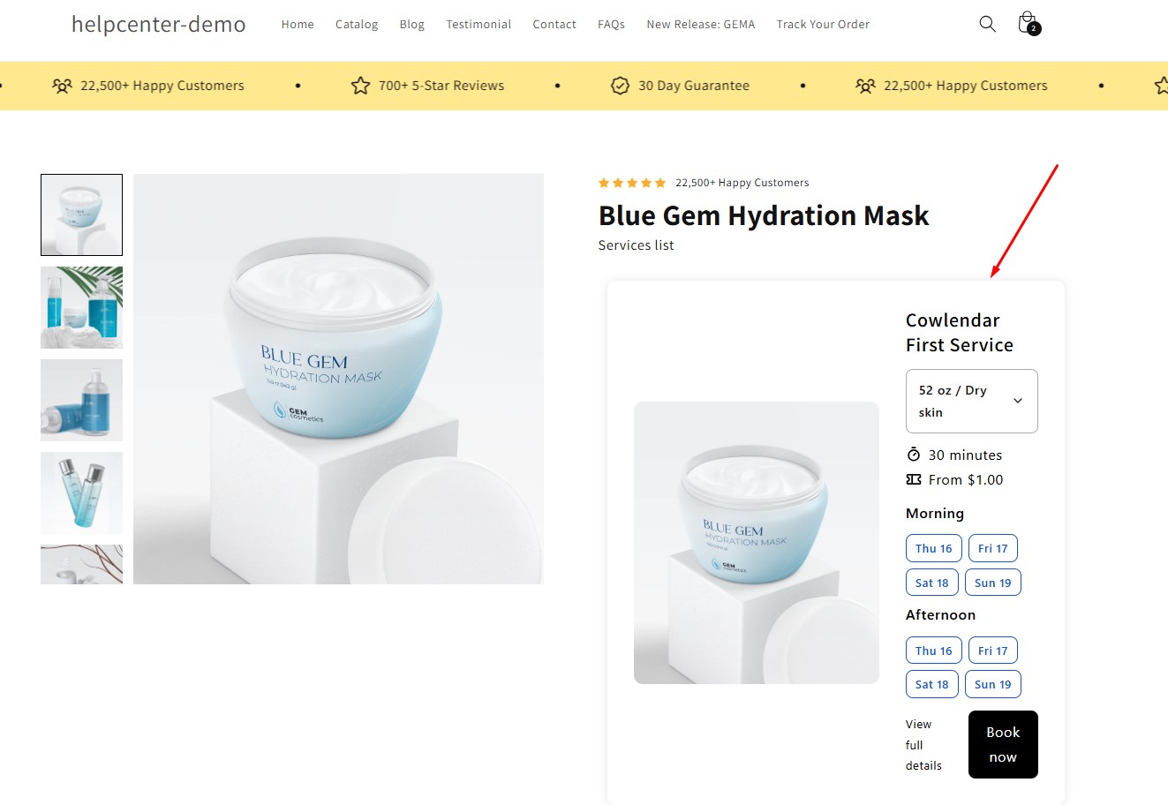
Task: Select Morning slot Thu 16
Action: (933, 548)
